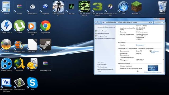The height and width of the screenshot is (95, 169).
Task: Open Windows Update link
Action: click(x=102, y=67)
